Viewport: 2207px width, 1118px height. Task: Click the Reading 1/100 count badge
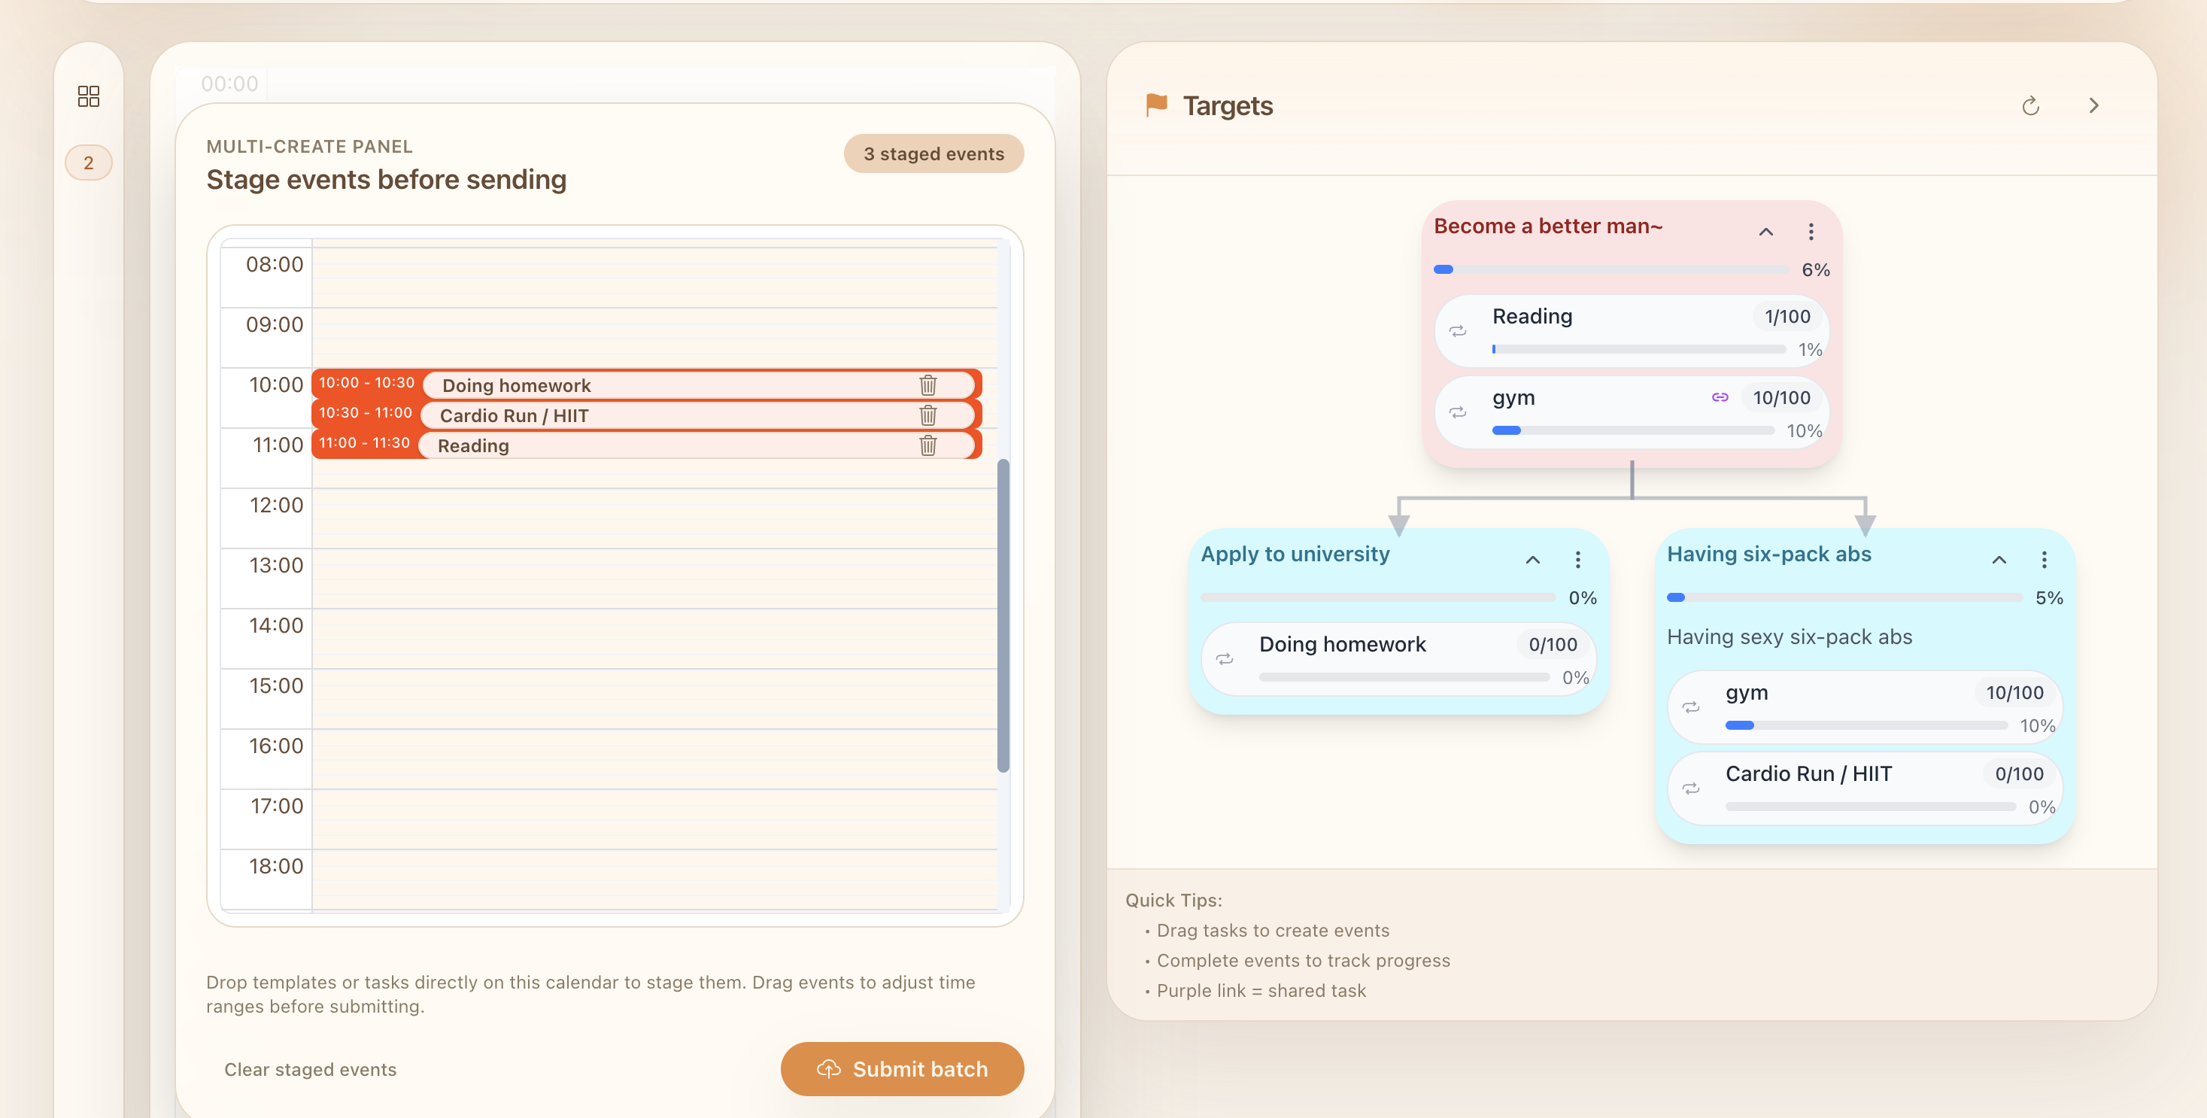click(1787, 317)
